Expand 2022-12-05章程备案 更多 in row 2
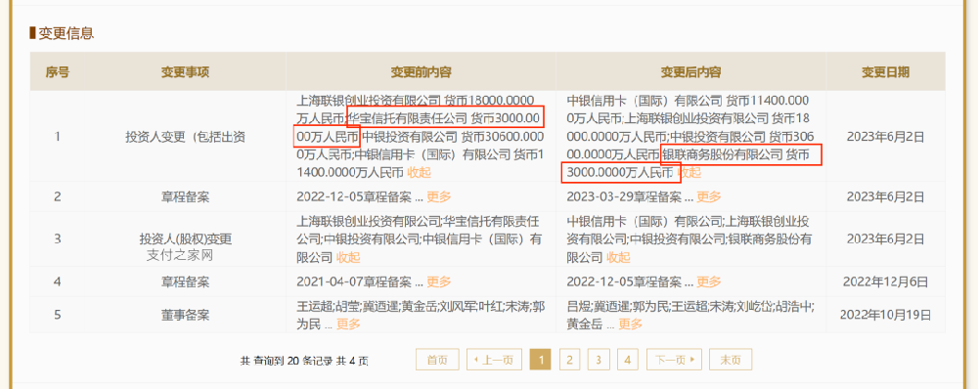The width and height of the screenshot is (978, 389). point(439,197)
